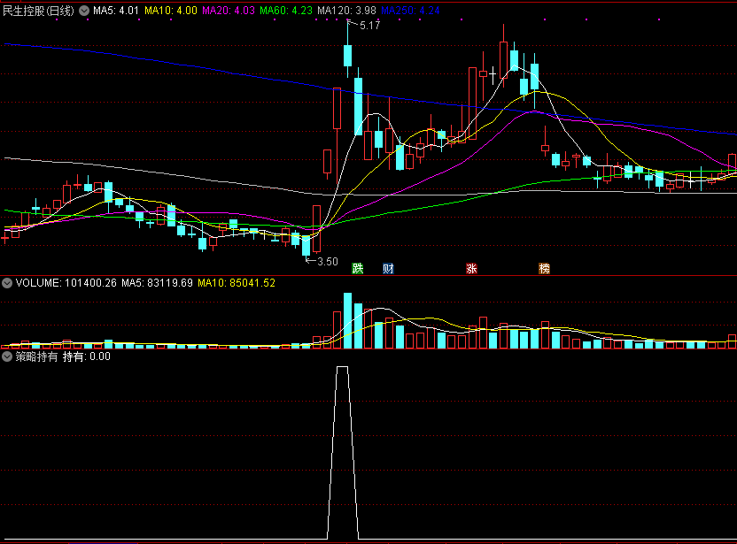Click the VOLUME: 101400.26 label
The image size is (737, 544).
coord(66,283)
